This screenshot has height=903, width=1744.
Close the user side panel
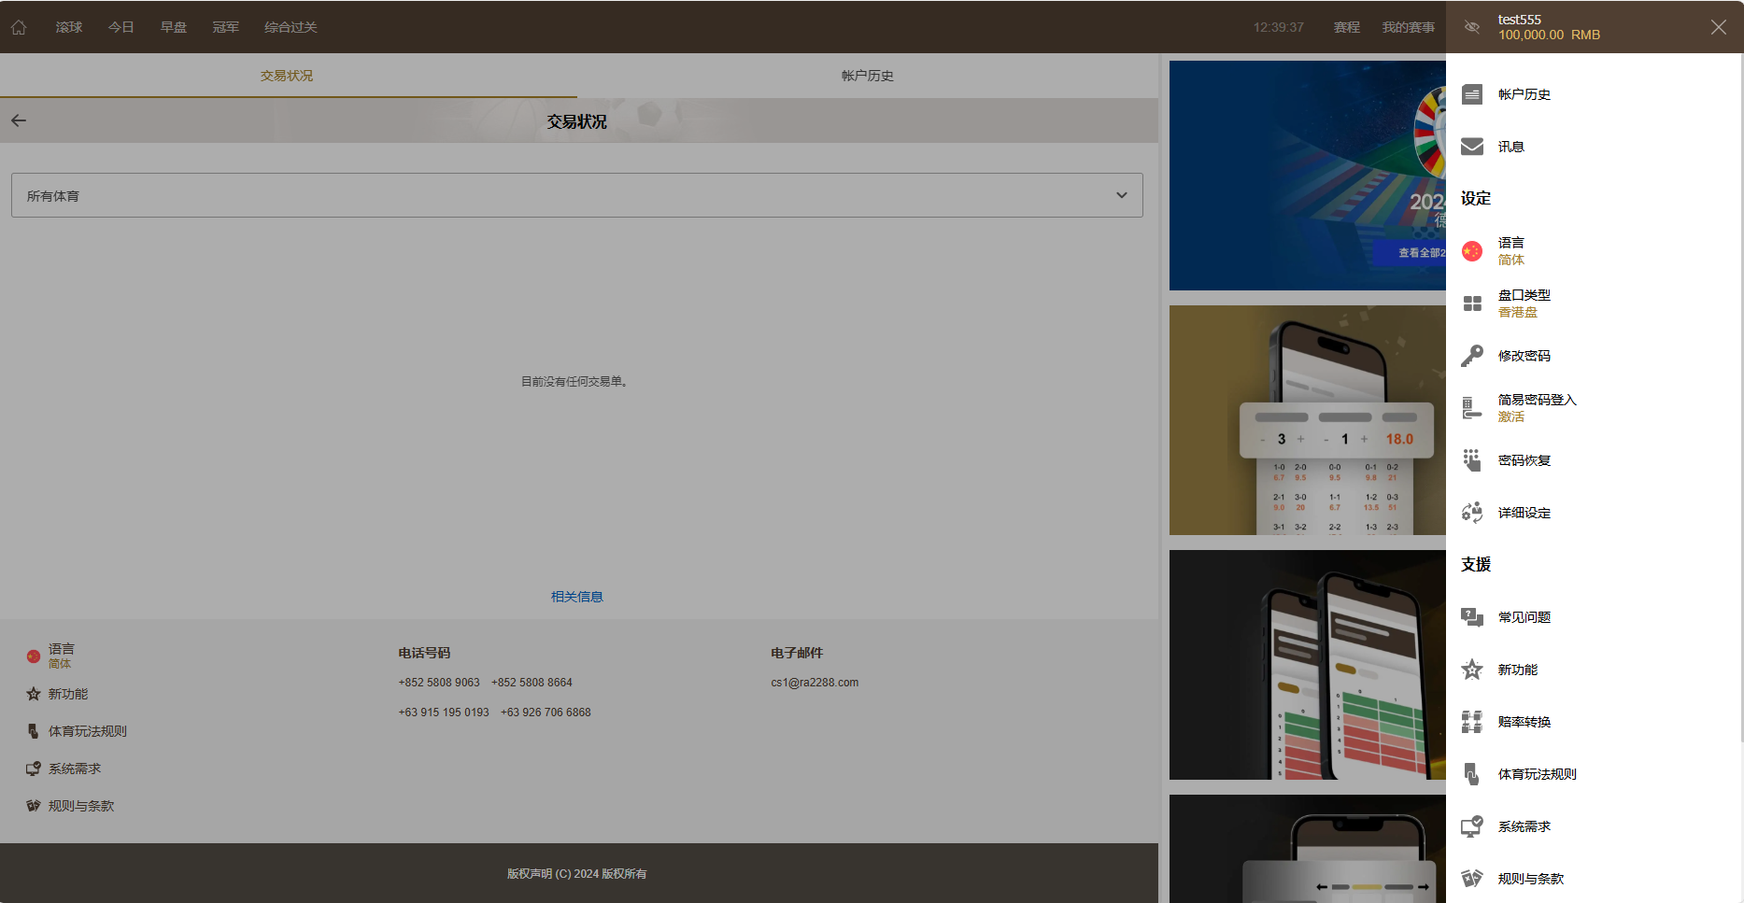[1718, 27]
